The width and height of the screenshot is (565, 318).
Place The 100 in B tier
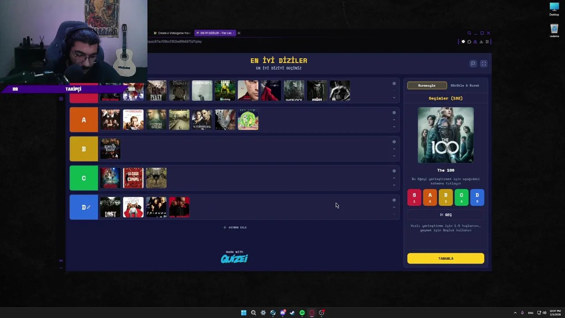[x=446, y=197]
